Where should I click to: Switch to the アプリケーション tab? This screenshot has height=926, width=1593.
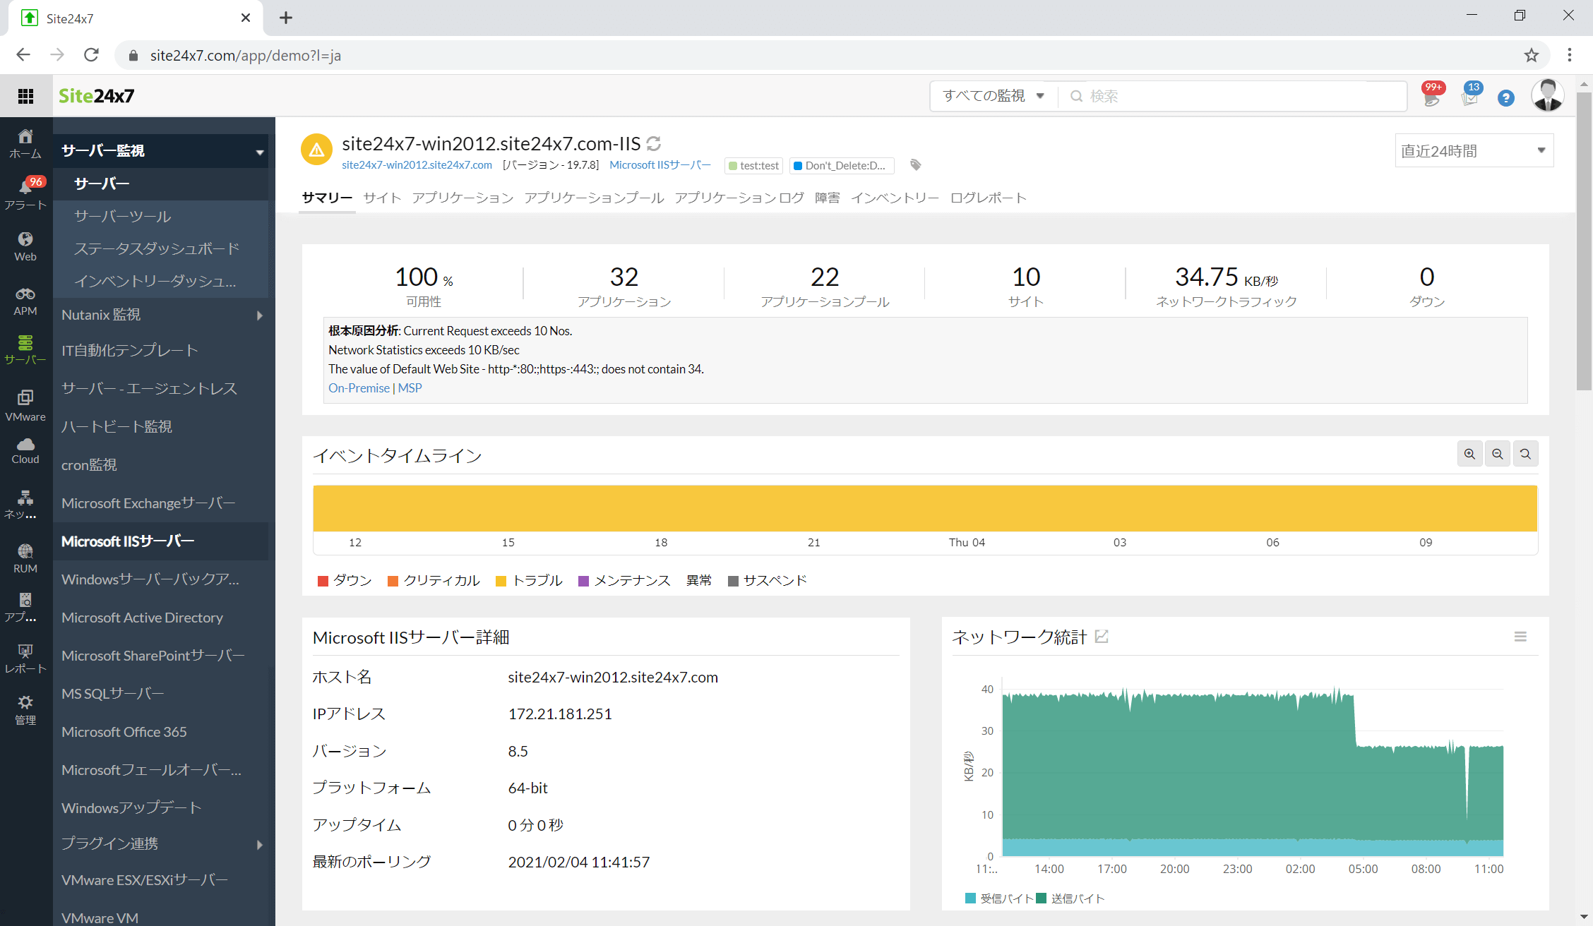click(x=463, y=198)
